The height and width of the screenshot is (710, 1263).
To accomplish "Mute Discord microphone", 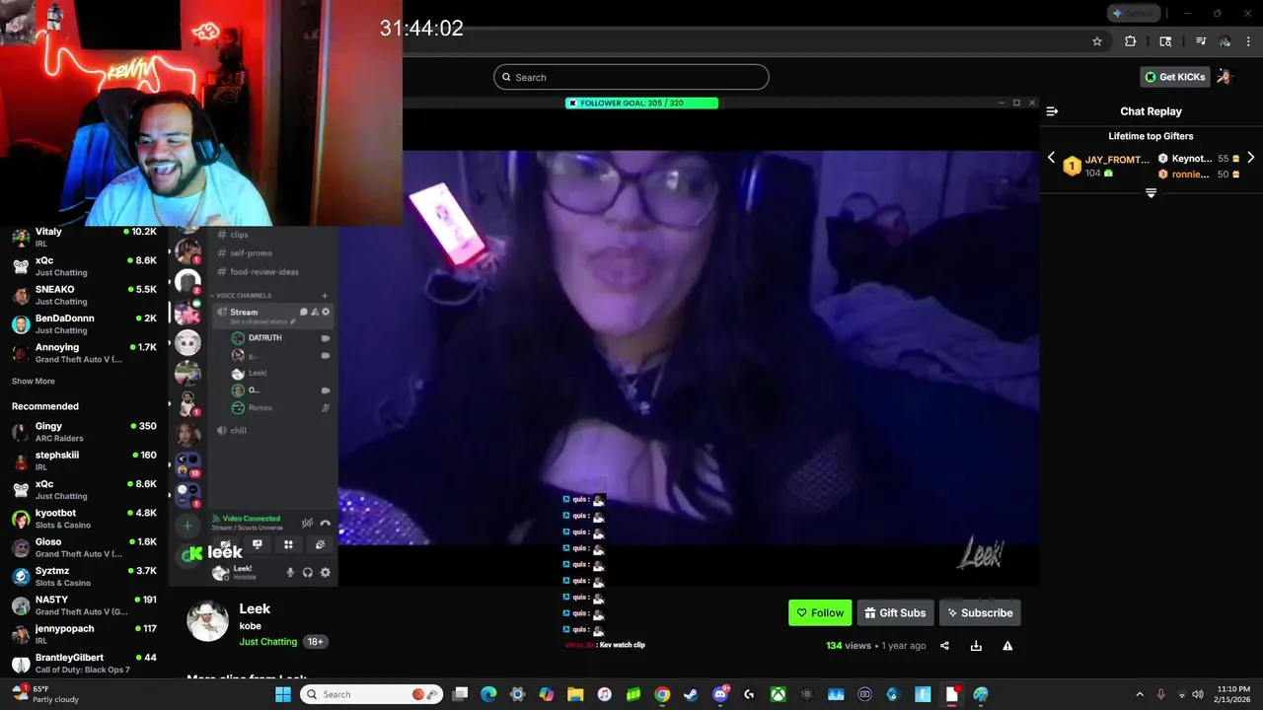I will pyautogui.click(x=290, y=572).
